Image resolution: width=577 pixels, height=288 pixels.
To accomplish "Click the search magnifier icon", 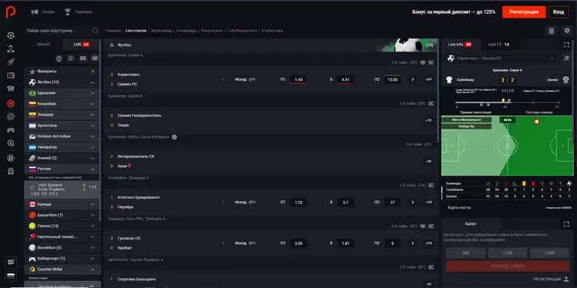I will (95, 31).
